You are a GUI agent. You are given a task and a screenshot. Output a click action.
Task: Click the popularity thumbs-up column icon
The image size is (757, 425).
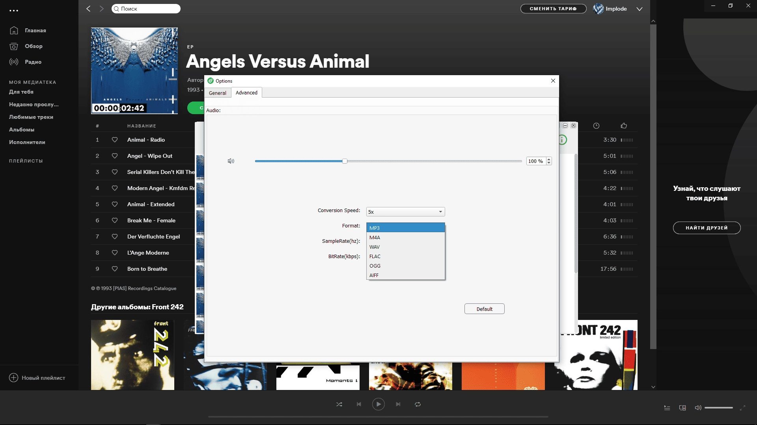[624, 126]
